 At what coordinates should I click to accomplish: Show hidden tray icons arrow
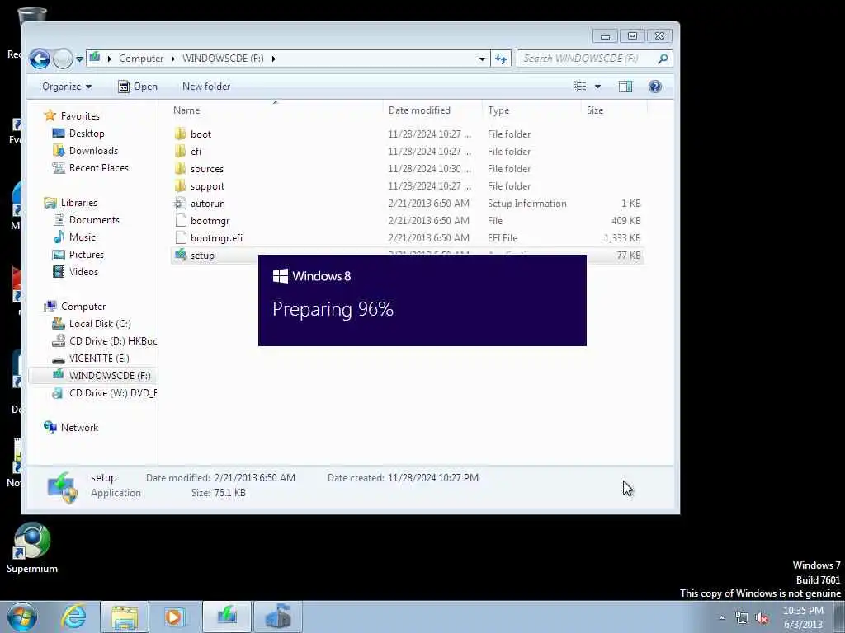[x=721, y=617]
